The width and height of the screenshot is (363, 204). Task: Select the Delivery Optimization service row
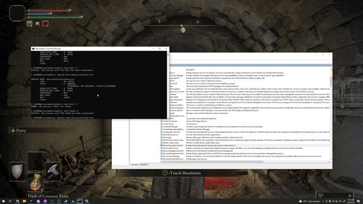[246, 143]
